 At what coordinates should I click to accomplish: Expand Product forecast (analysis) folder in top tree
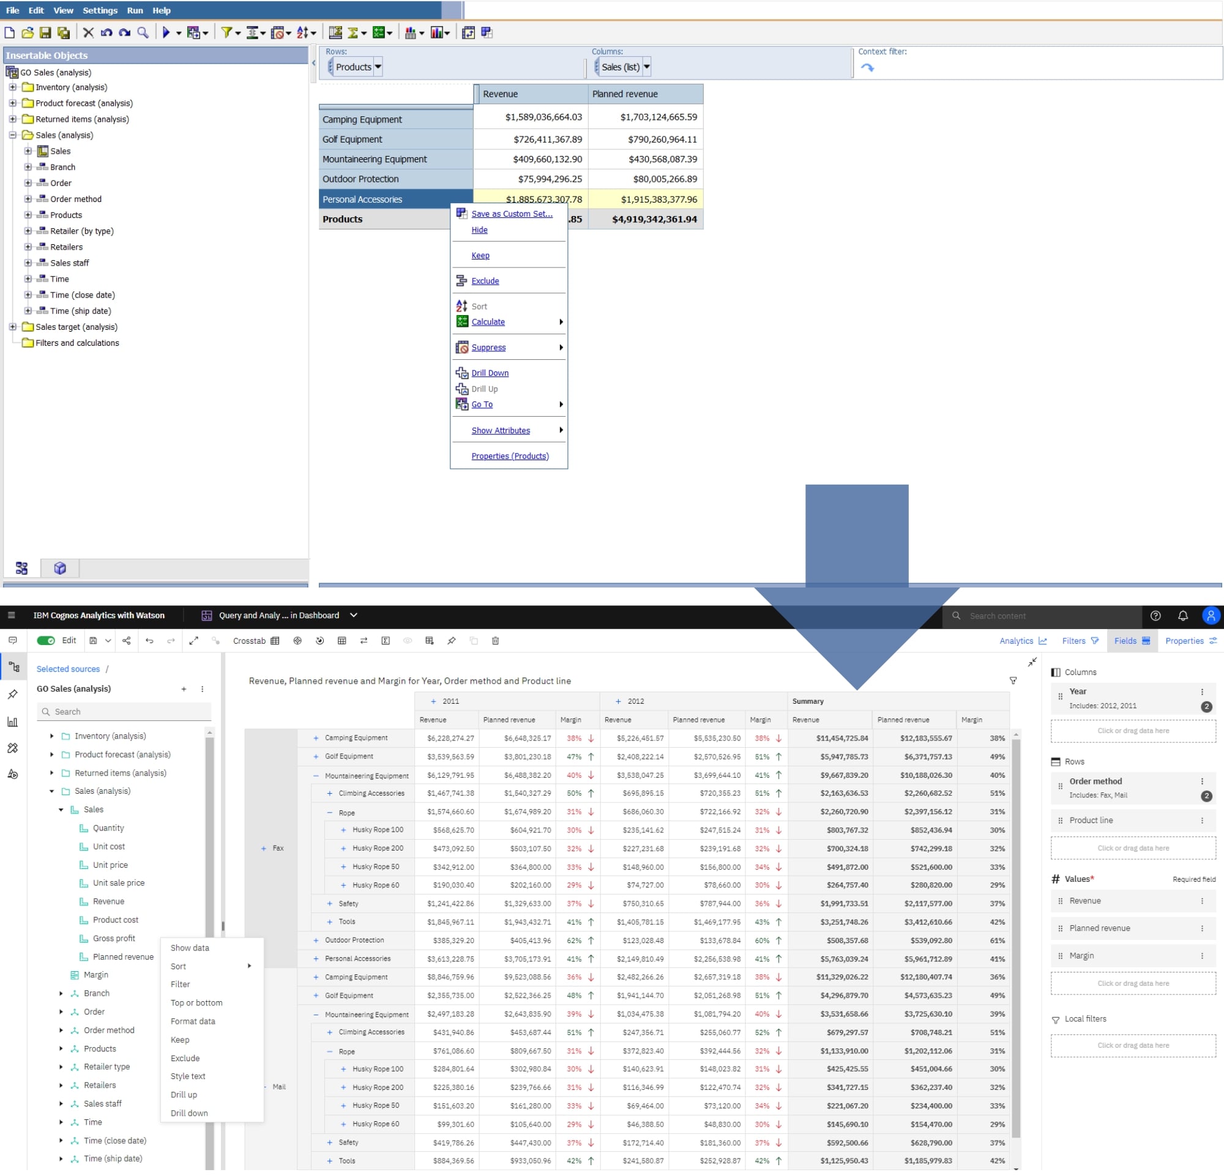pyautogui.click(x=12, y=103)
